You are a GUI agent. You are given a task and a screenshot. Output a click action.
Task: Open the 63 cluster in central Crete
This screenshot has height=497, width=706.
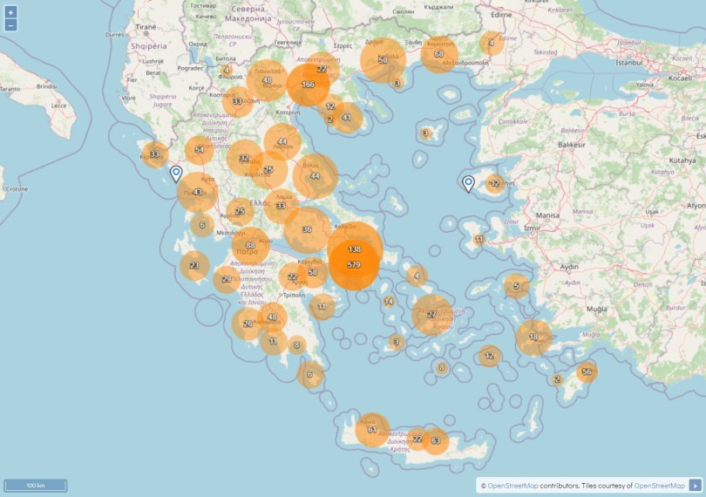click(x=436, y=440)
